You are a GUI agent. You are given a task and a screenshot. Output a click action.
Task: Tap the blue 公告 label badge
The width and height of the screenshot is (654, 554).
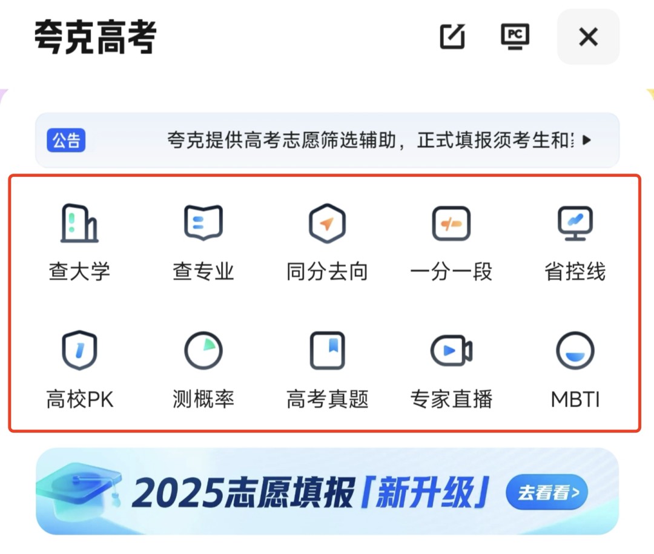pyautogui.click(x=67, y=140)
